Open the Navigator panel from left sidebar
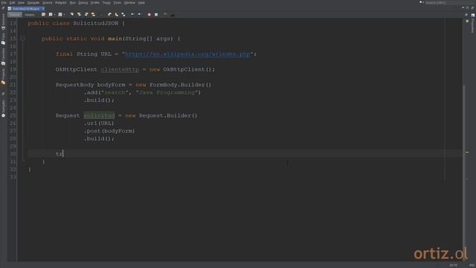The width and height of the screenshot is (476, 268). (x=3, y=109)
